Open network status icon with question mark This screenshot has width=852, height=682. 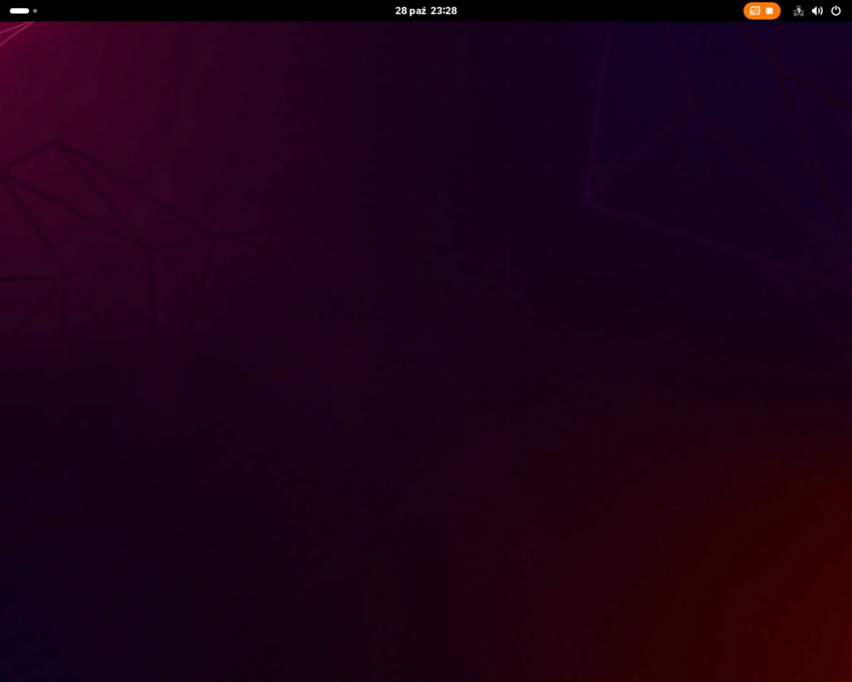[798, 11]
